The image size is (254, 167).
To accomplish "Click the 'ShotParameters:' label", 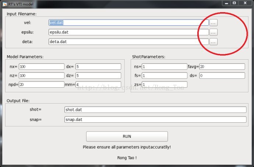I will coord(149,57).
